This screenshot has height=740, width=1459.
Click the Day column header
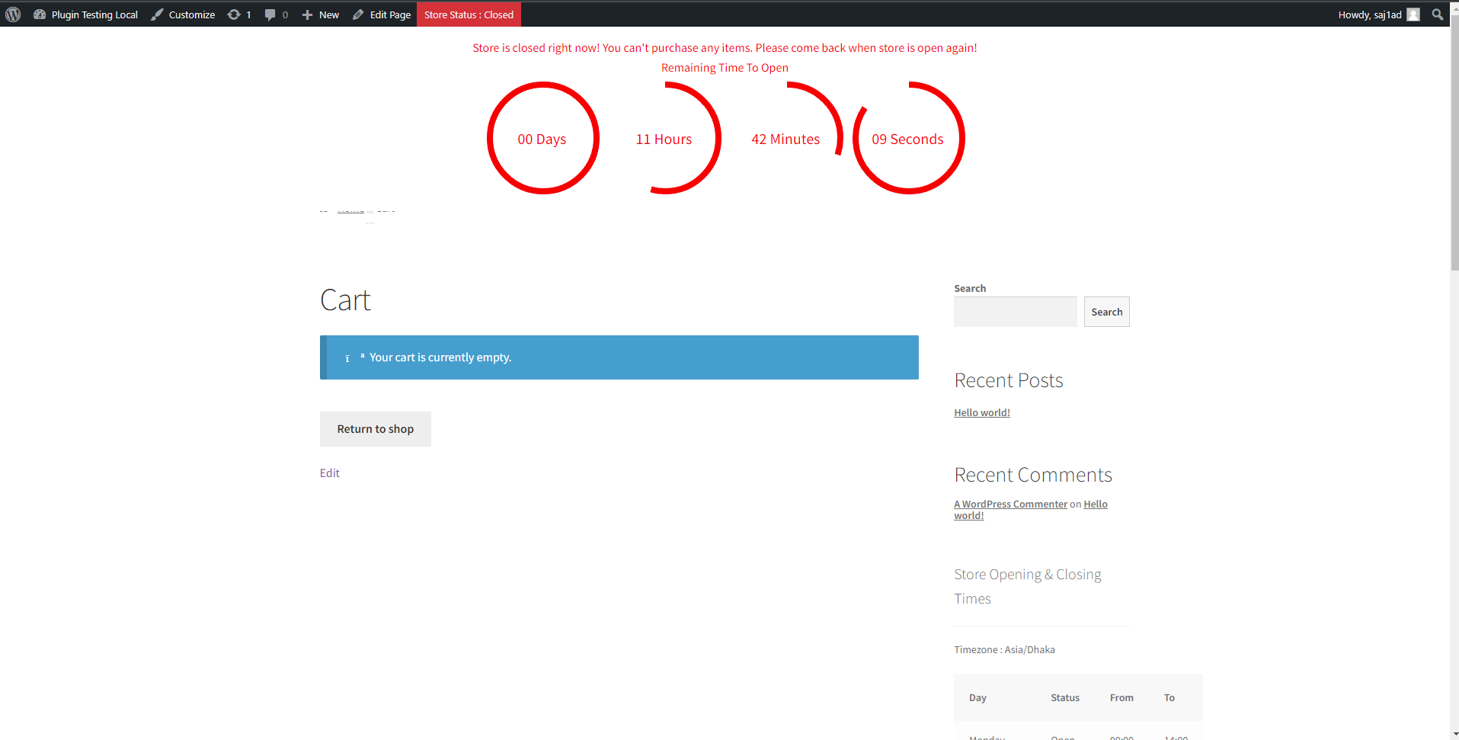(977, 698)
